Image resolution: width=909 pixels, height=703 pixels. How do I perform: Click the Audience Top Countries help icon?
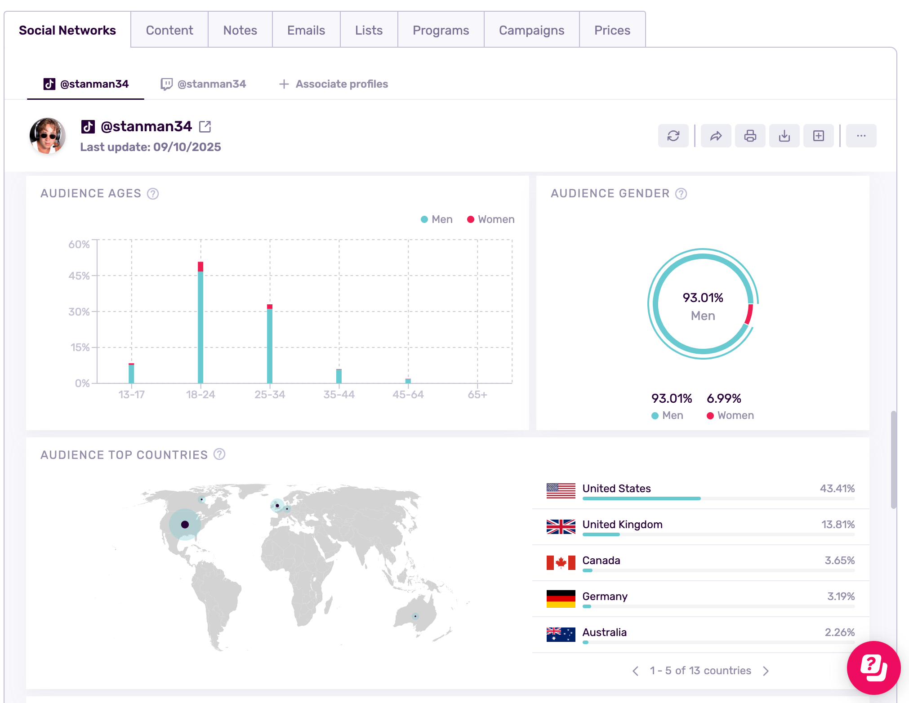click(219, 454)
